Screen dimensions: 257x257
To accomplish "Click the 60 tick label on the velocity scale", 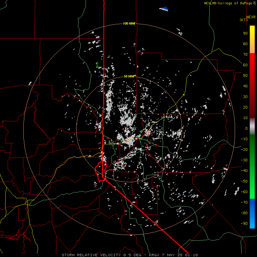I will [x=245, y=65].
